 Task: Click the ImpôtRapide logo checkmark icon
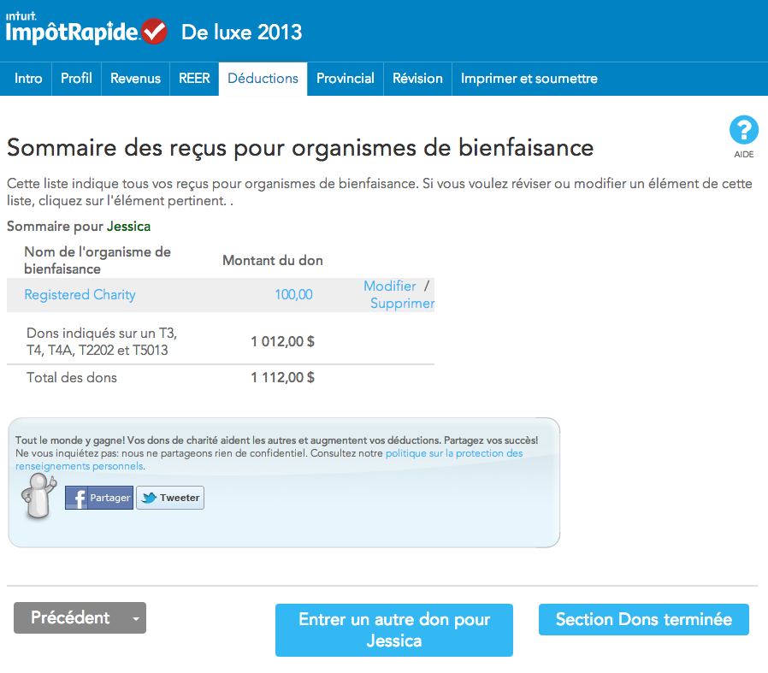click(154, 32)
